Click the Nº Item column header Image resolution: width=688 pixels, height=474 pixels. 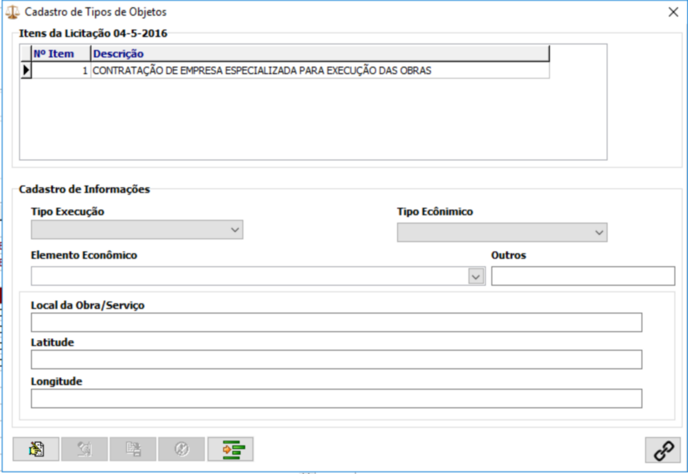click(61, 53)
